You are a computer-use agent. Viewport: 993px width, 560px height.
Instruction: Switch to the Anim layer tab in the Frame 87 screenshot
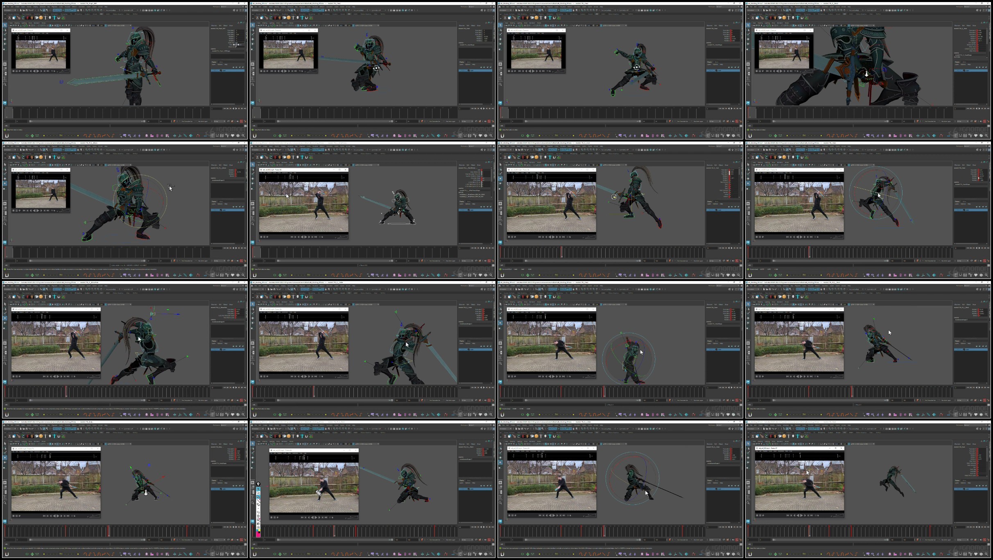click(x=964, y=480)
